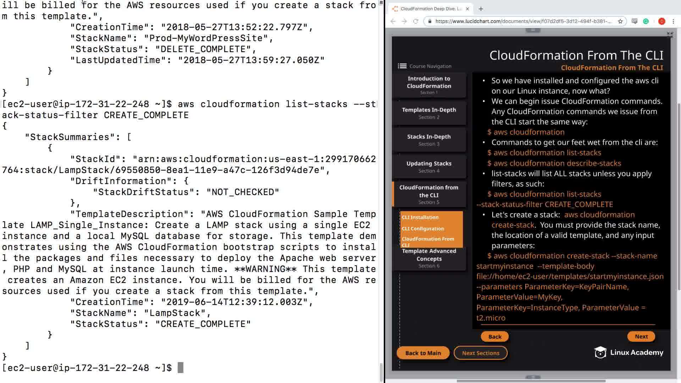This screenshot has height=383, width=681.
Task: Open a new browser tab
Action: pyautogui.click(x=481, y=9)
